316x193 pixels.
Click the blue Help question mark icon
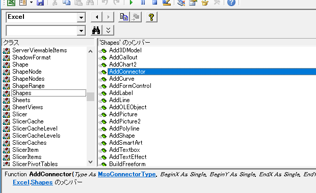point(231,3)
